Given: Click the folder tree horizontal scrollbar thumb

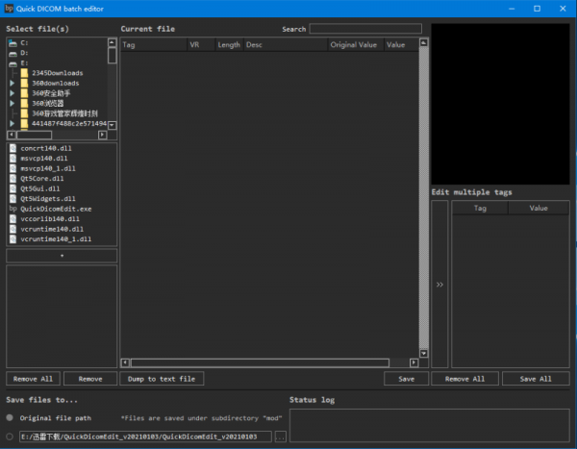Looking at the screenshot, I should [35, 135].
